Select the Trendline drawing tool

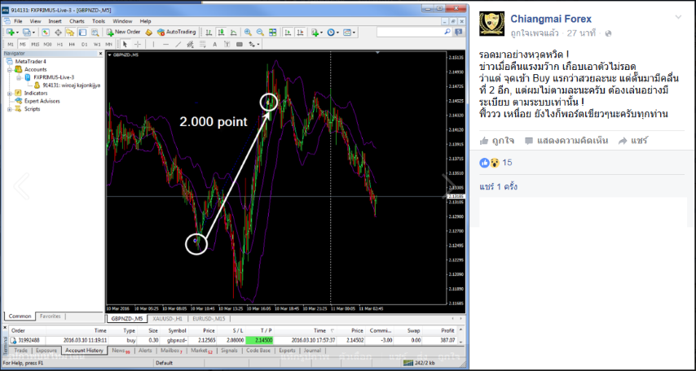pos(178,44)
